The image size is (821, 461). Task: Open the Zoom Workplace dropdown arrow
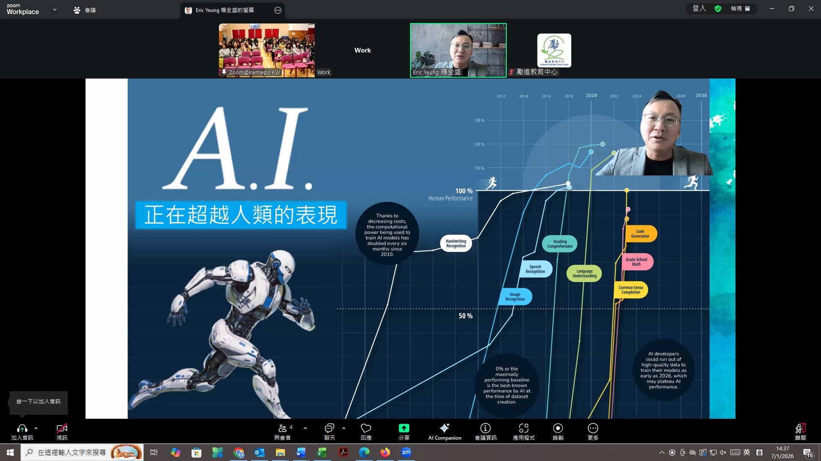(55, 9)
